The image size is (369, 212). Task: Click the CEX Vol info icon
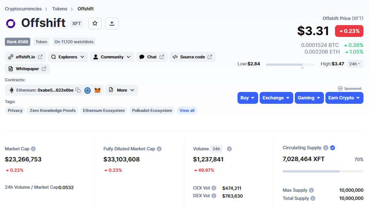pyautogui.click(x=214, y=188)
